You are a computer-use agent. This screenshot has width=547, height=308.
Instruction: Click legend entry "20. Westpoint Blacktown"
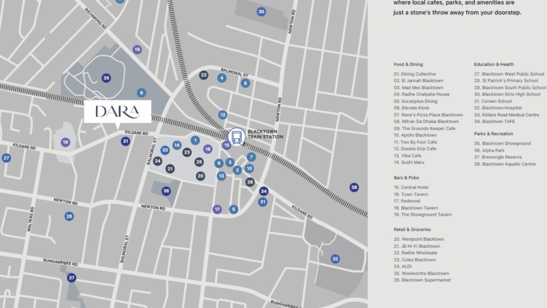419,239
